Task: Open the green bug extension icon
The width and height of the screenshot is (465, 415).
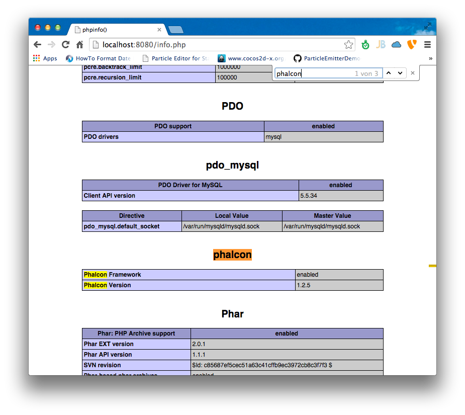Action: click(x=365, y=45)
